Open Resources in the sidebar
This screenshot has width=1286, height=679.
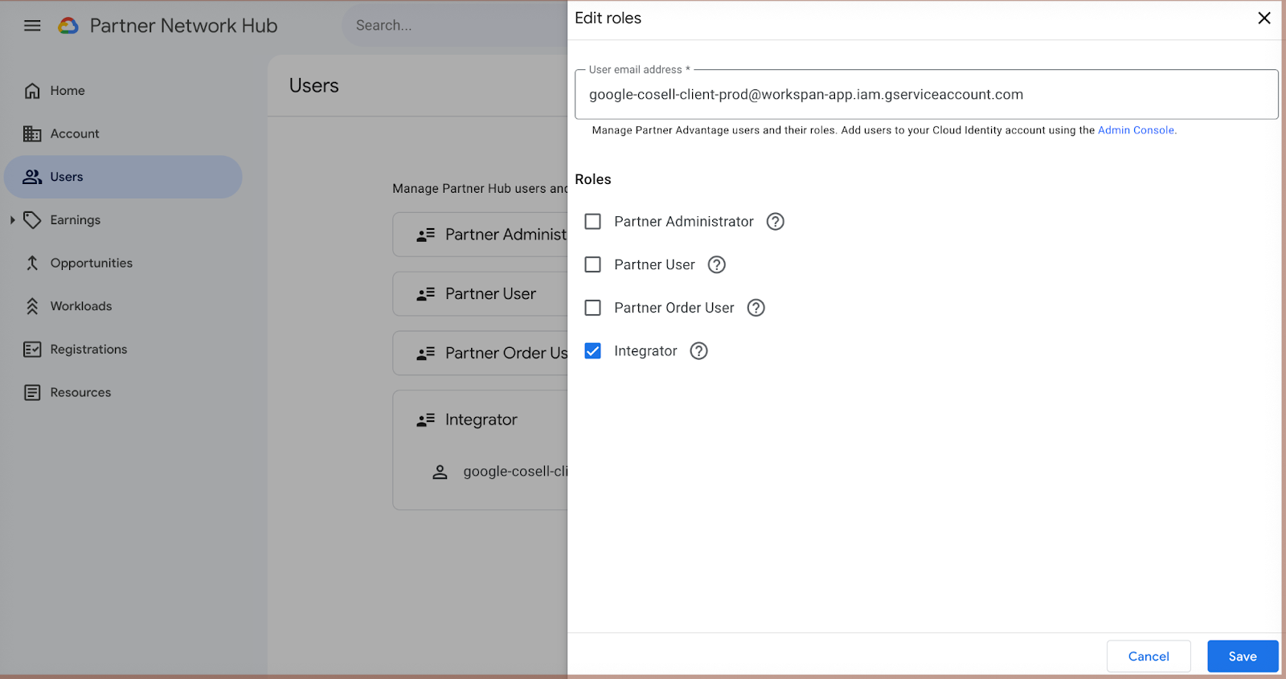click(x=123, y=392)
